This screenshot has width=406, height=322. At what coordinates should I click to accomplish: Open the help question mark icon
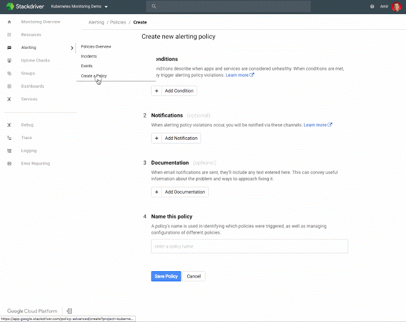tap(372, 6)
